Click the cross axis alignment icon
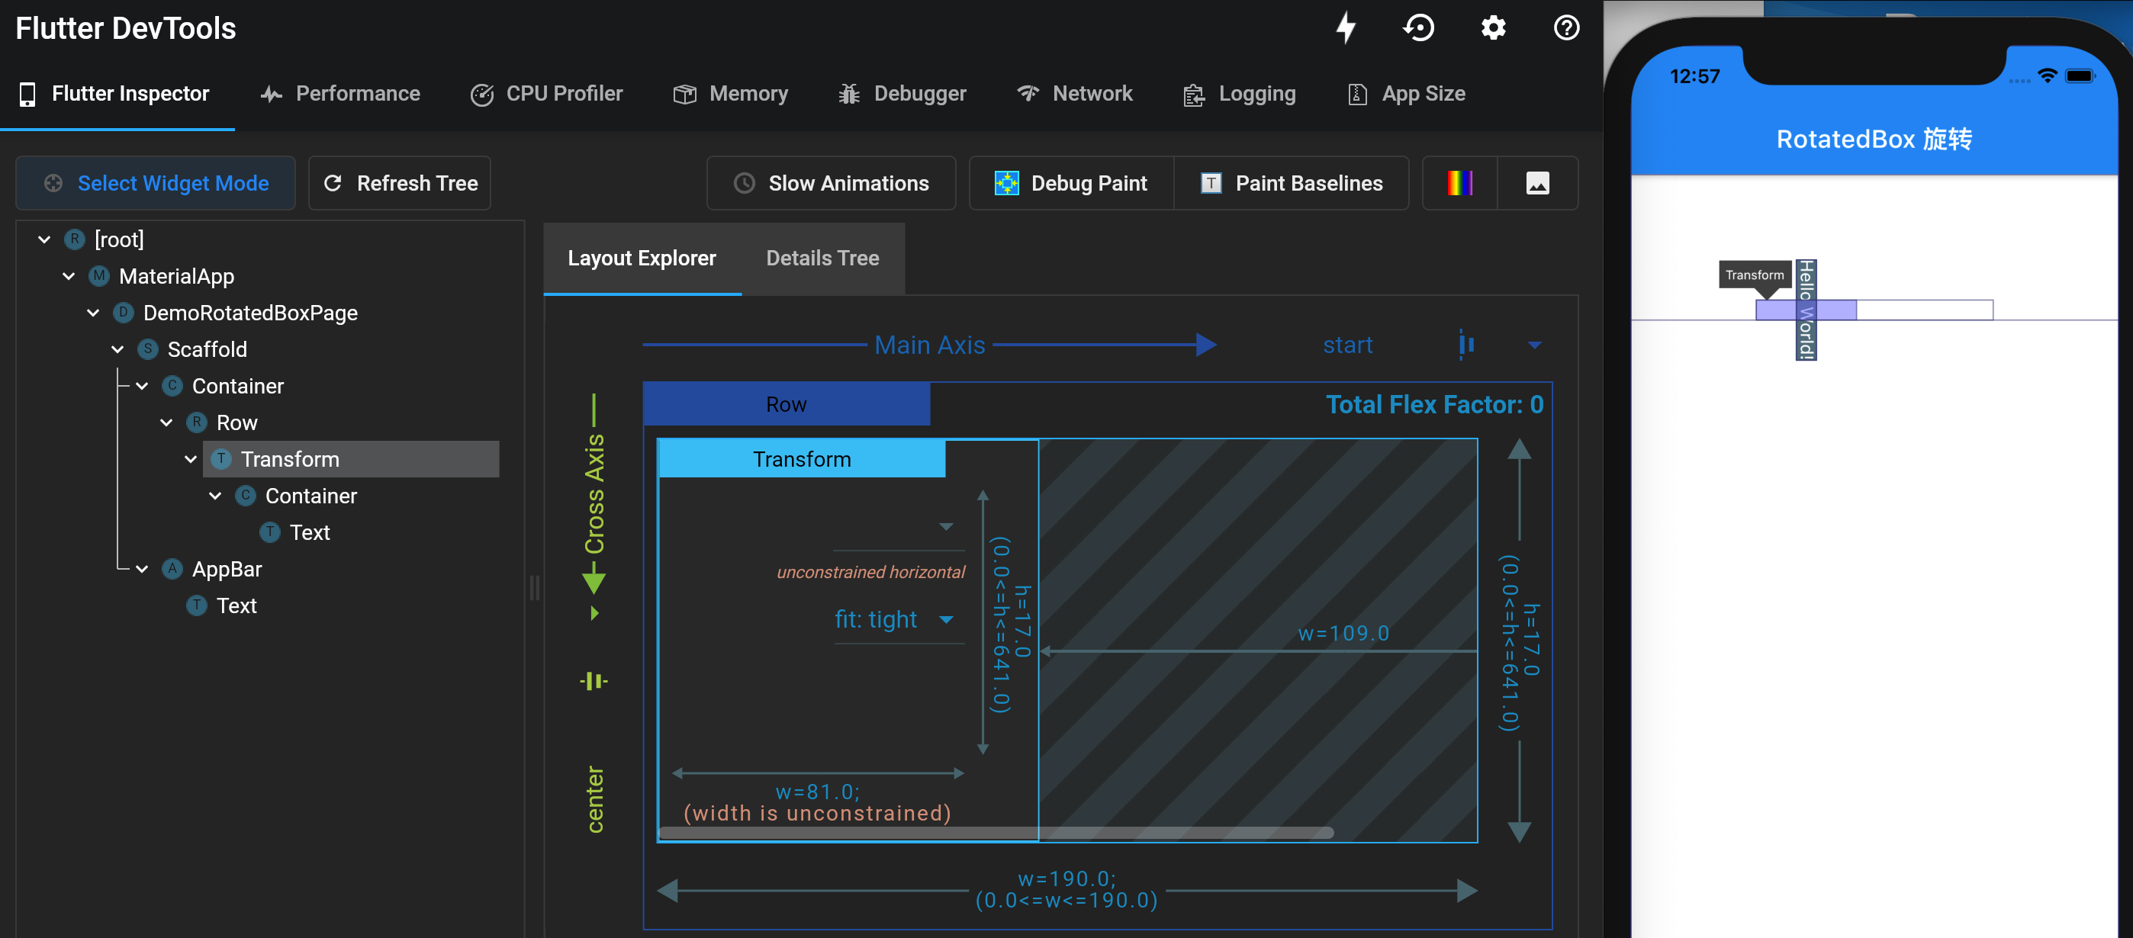The width and height of the screenshot is (2133, 938). click(594, 680)
